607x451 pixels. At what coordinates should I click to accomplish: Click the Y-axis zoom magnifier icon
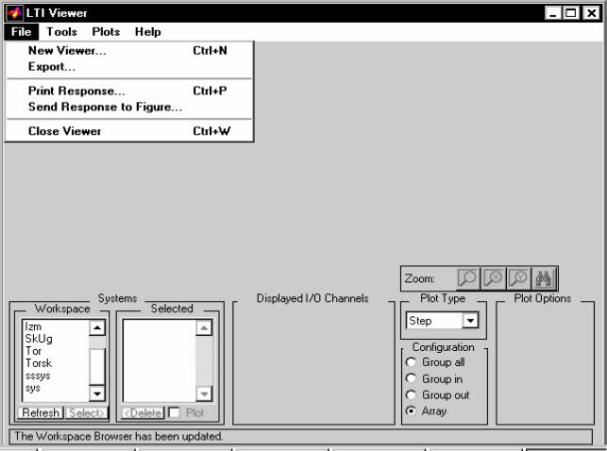(x=519, y=278)
